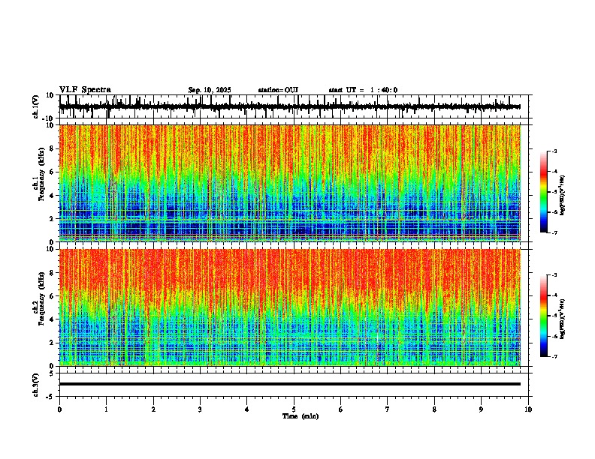Click time axis tick label "5"
595x459 pixels.
294,409
